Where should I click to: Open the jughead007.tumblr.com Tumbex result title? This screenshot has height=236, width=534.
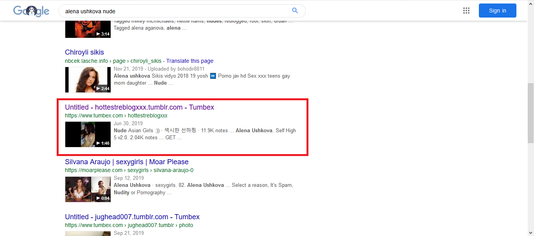click(132, 217)
